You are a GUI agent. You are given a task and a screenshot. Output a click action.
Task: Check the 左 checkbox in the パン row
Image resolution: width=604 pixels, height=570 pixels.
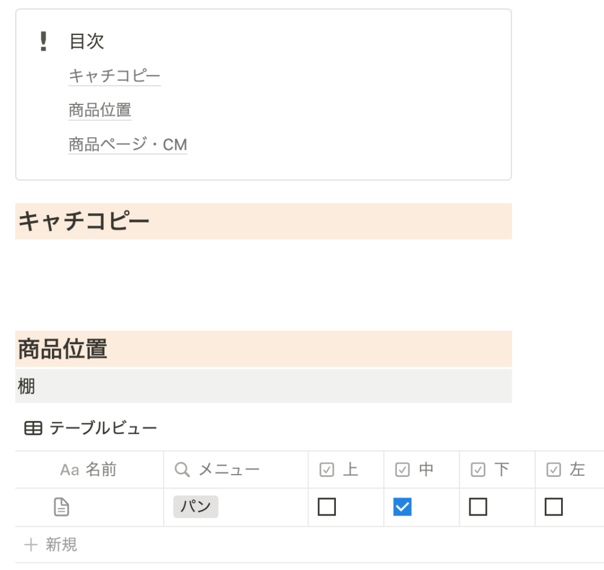tap(553, 507)
